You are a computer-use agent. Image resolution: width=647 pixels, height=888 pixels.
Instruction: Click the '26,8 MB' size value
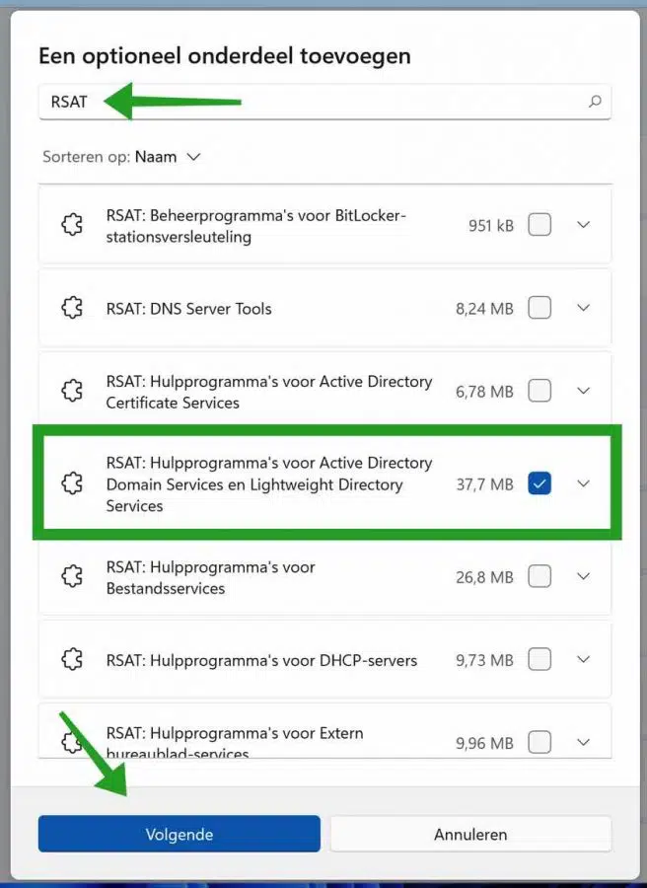tap(484, 577)
